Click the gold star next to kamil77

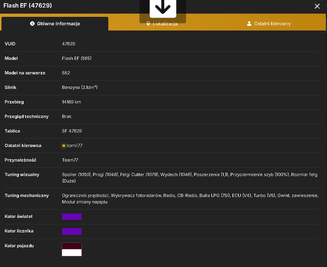click(x=64, y=146)
